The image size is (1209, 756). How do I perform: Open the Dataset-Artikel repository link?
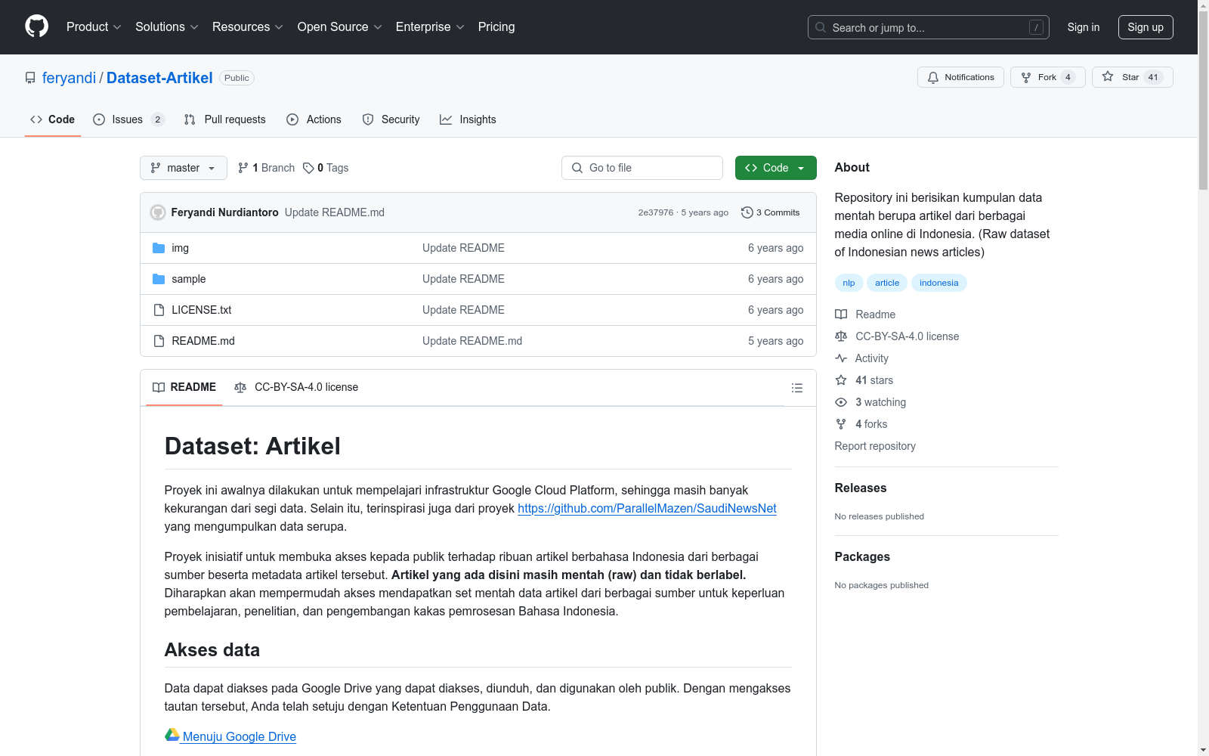point(159,78)
